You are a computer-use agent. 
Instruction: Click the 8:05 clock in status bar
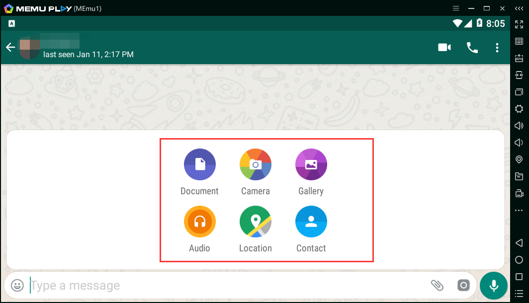496,23
